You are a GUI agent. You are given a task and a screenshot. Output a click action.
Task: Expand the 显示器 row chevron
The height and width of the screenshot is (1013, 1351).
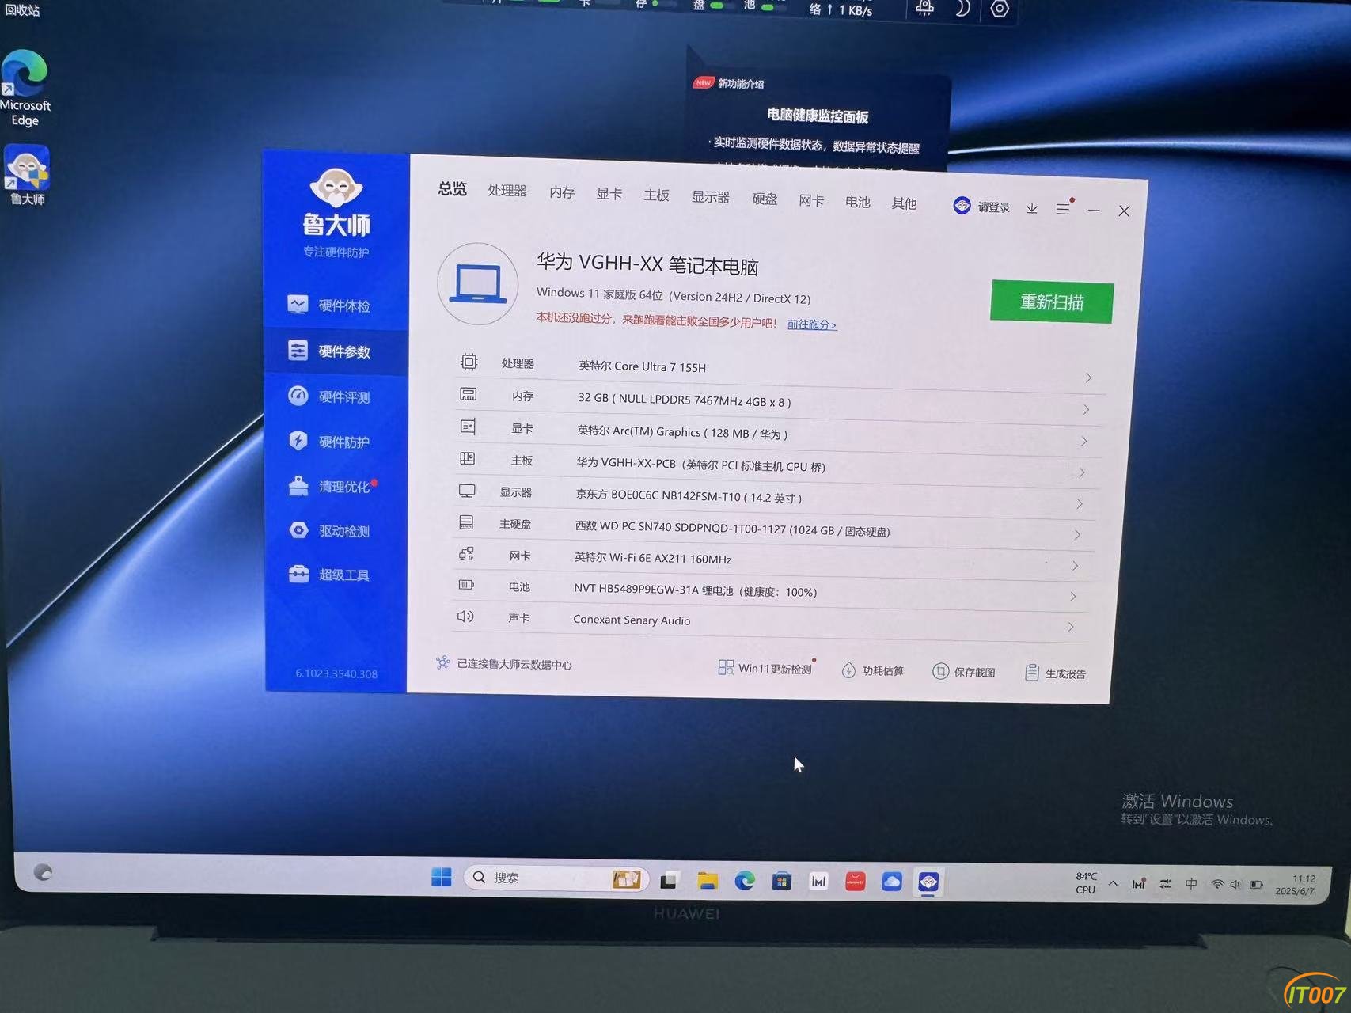point(1080,504)
